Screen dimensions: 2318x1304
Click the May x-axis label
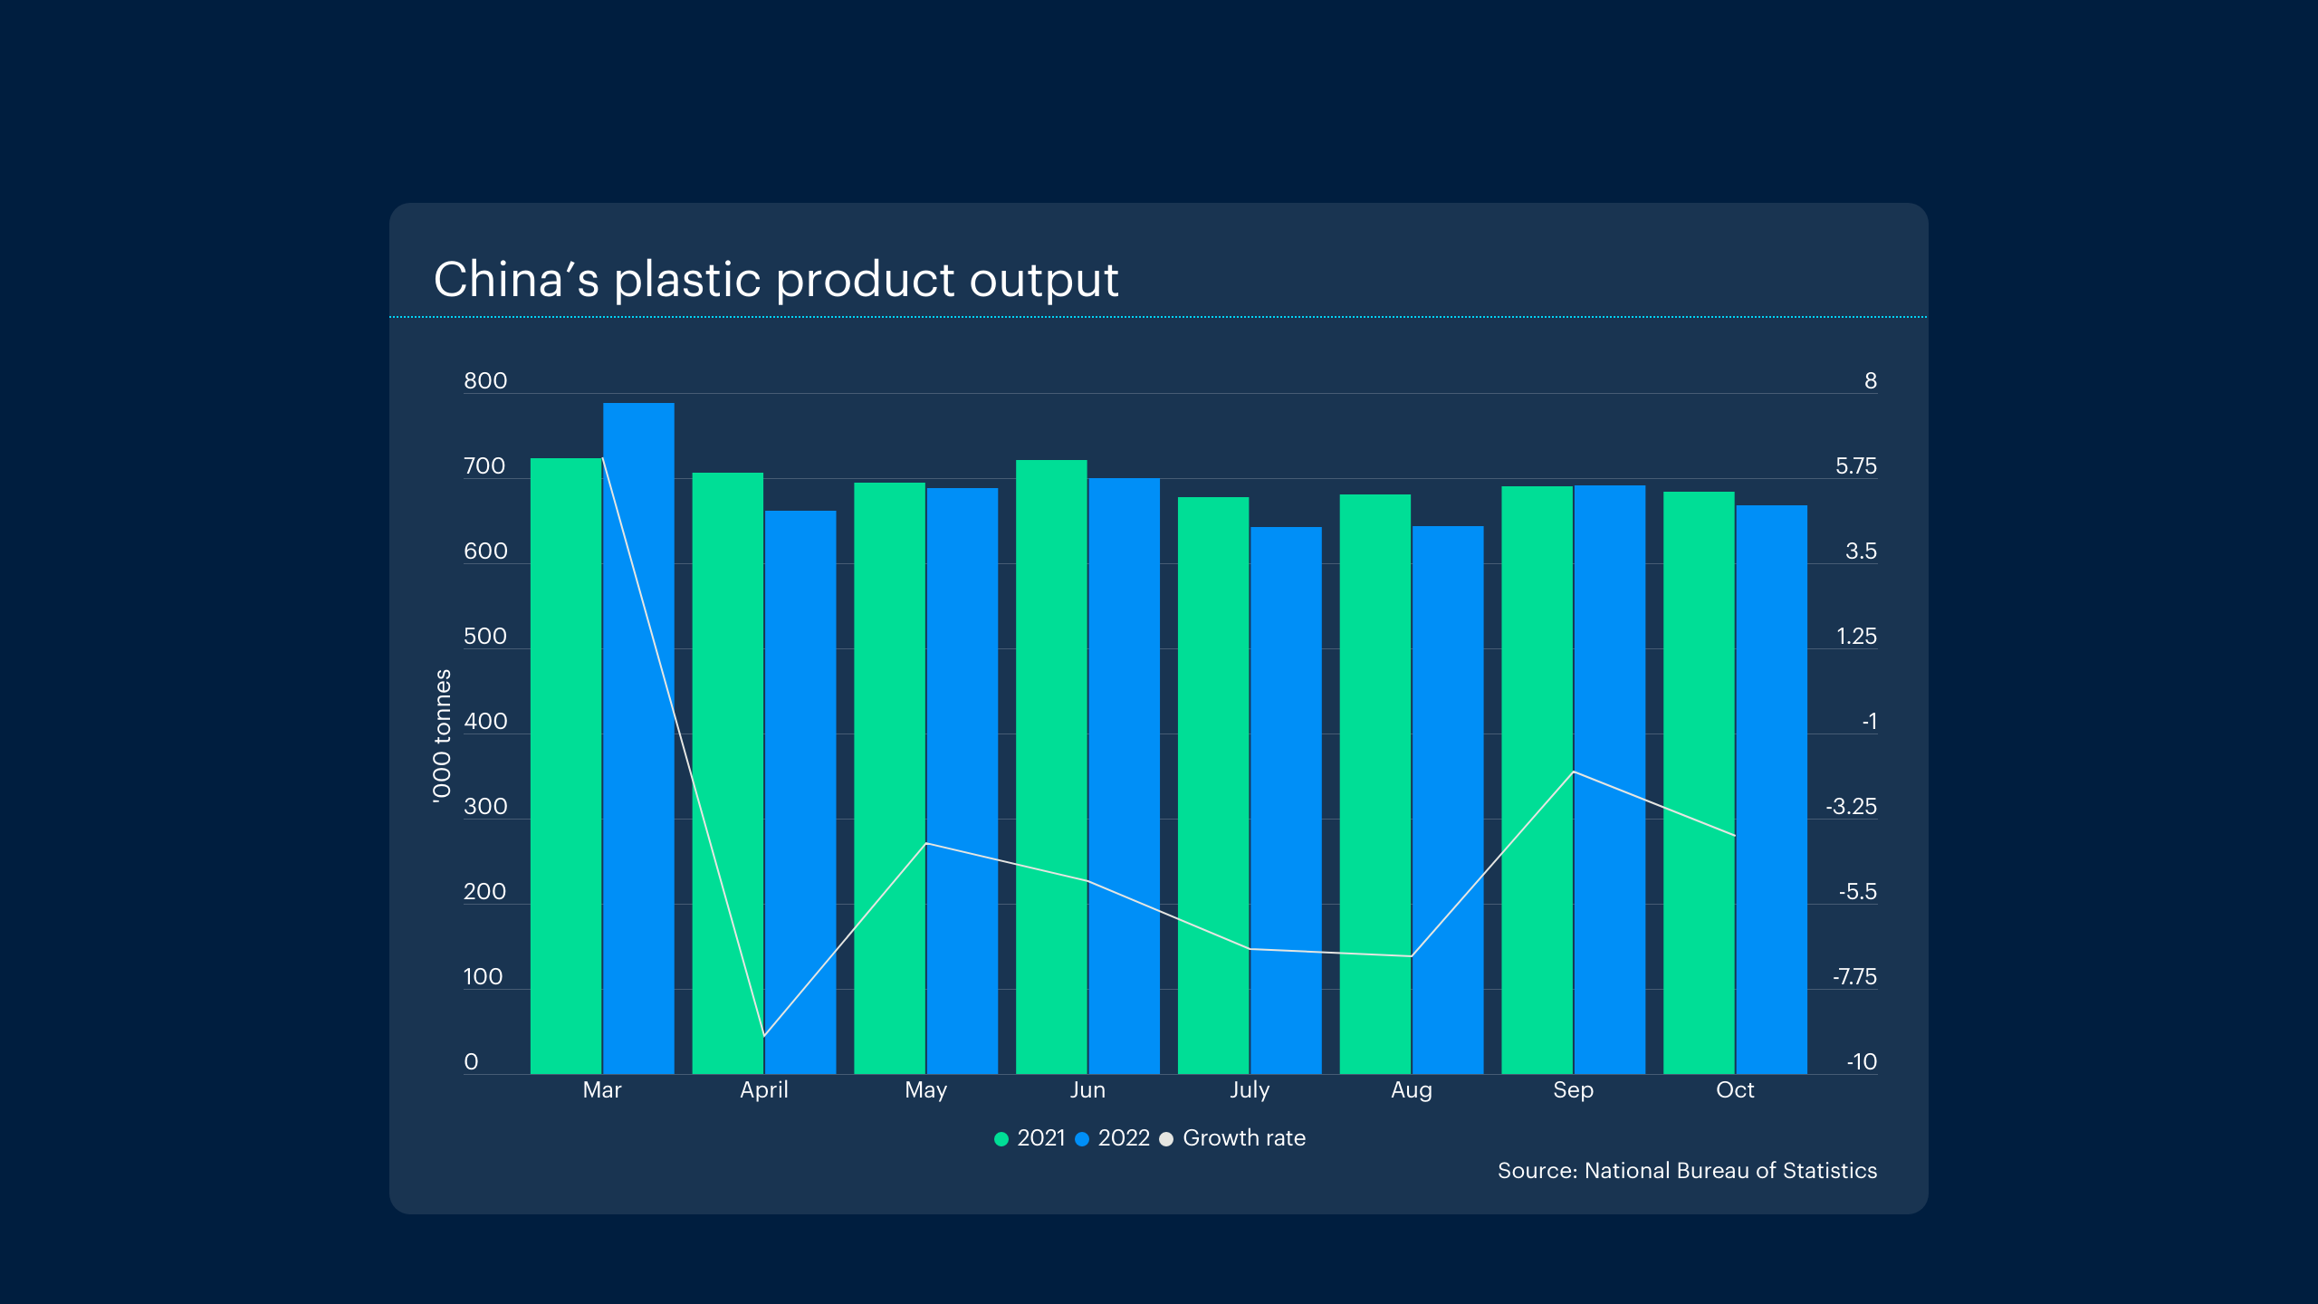(x=925, y=1090)
